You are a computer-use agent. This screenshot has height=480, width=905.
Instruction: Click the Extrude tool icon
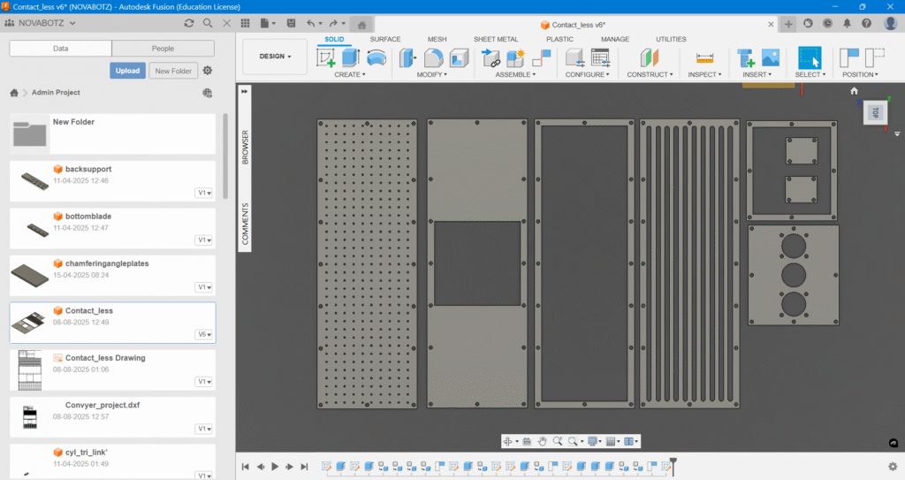(351, 58)
